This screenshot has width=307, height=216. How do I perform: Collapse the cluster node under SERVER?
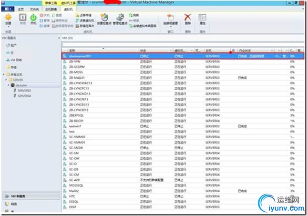coord(9,85)
